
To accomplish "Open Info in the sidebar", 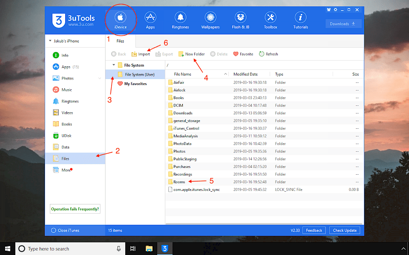I will click(75, 55).
